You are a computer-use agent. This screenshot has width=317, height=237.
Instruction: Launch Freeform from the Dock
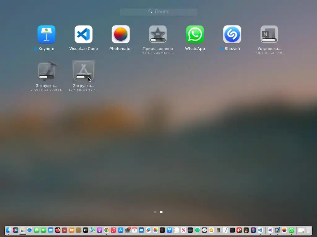coord(148,230)
